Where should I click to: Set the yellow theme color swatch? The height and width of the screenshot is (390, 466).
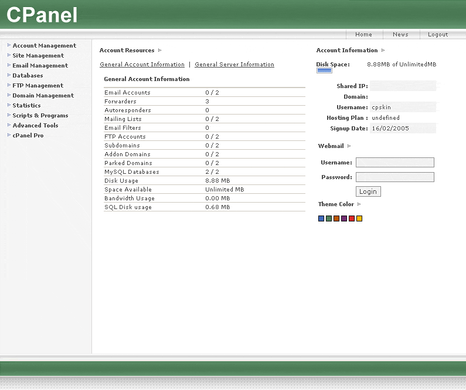tap(359, 218)
